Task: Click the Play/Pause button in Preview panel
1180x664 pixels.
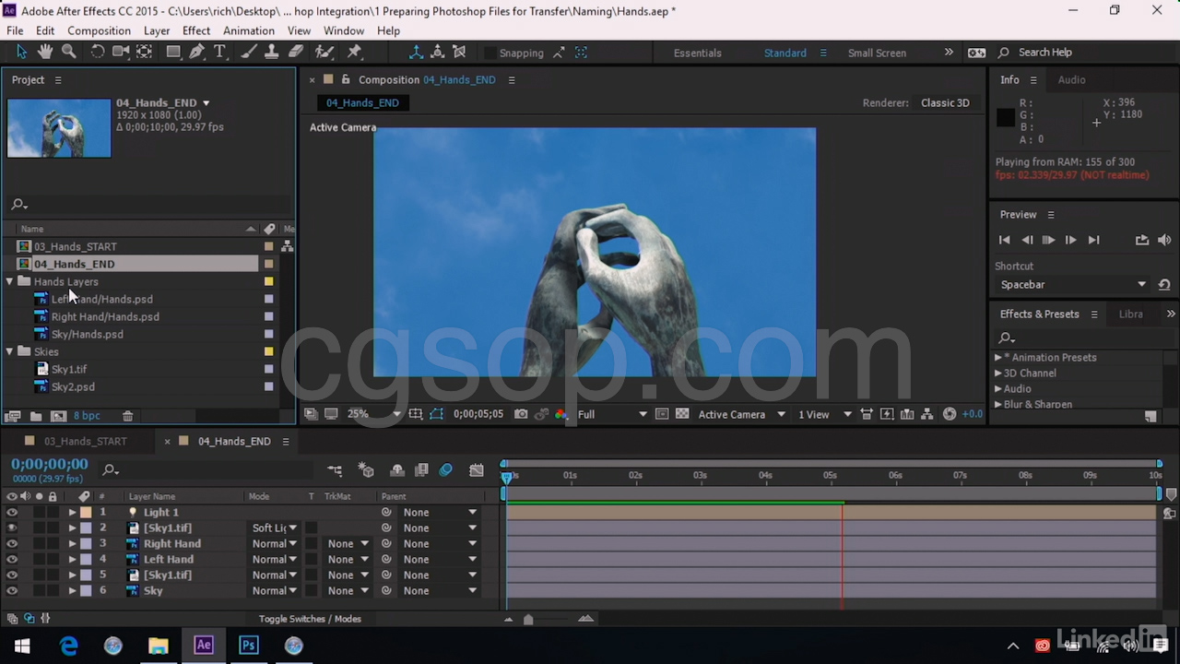Action: tap(1048, 240)
